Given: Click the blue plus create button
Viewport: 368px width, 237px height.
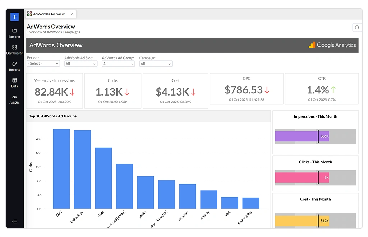Looking at the screenshot, I should click(x=14, y=17).
